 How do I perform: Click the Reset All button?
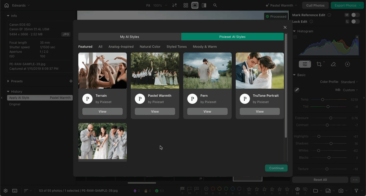coord(320,180)
